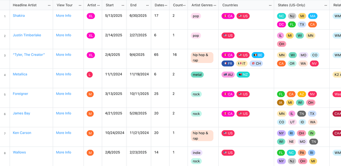
Task: Open Artist size column options menu
Action: tap(99, 5)
